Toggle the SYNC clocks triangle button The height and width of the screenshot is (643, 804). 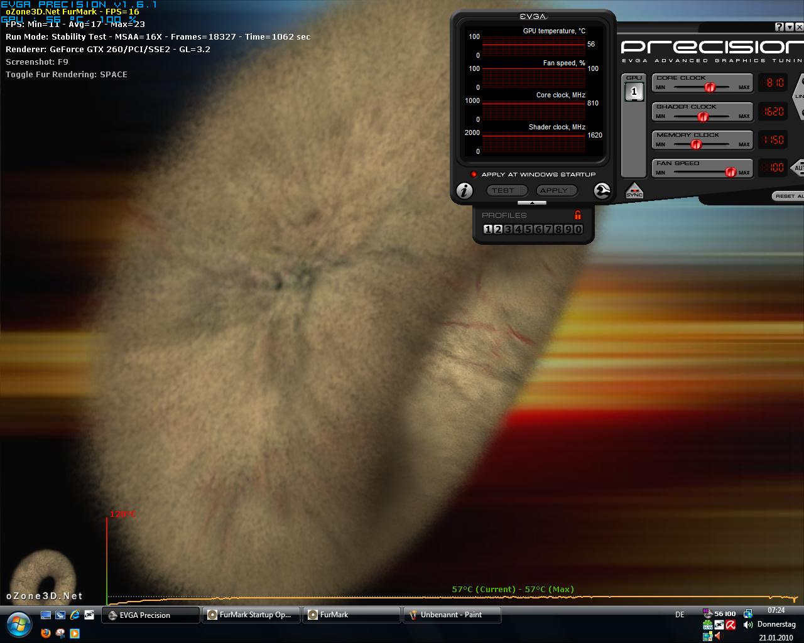[x=634, y=190]
